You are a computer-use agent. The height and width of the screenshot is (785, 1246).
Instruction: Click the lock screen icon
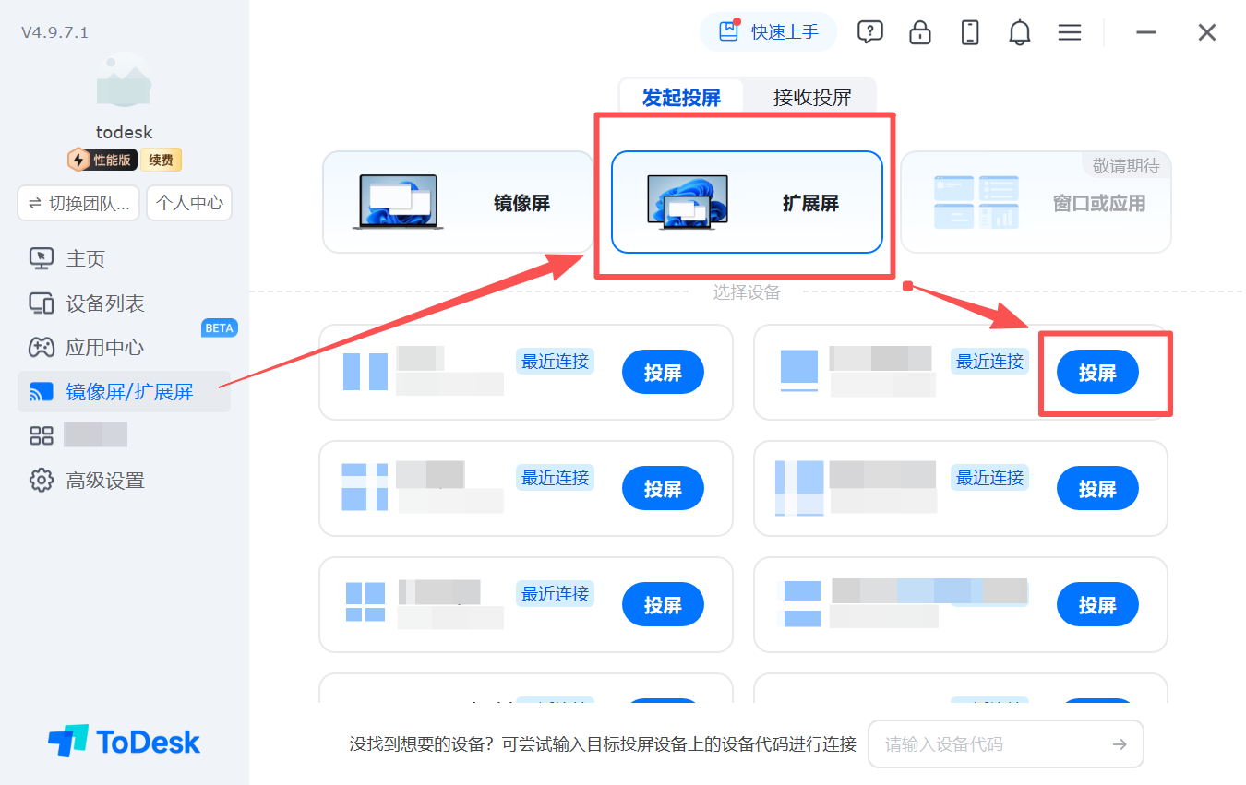pyautogui.click(x=920, y=32)
